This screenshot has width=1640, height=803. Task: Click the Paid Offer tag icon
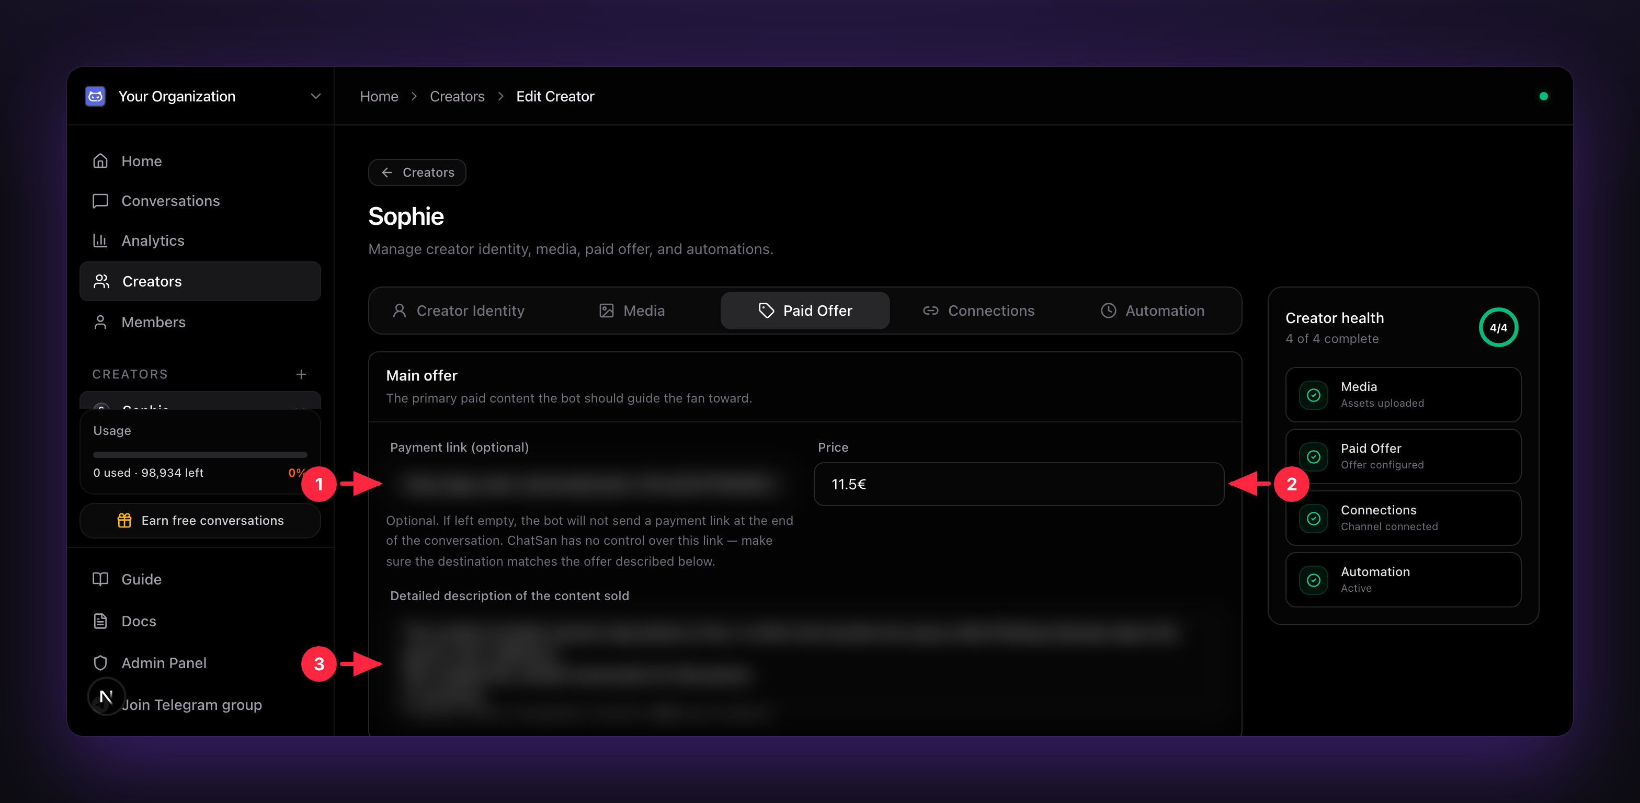click(x=766, y=311)
